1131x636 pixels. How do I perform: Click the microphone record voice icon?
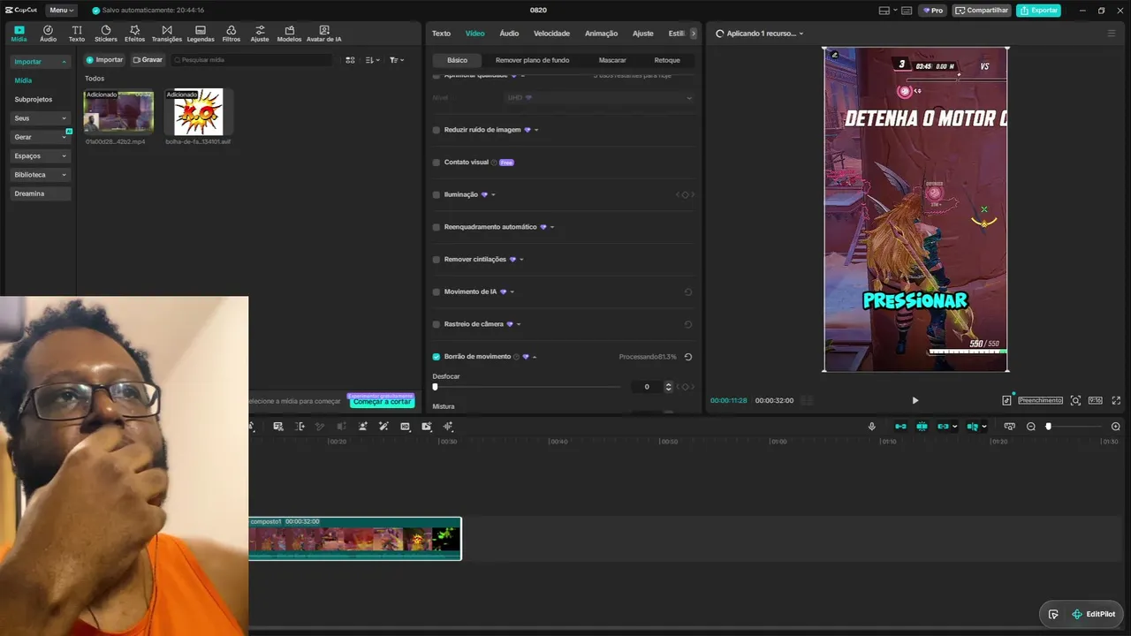tap(872, 427)
